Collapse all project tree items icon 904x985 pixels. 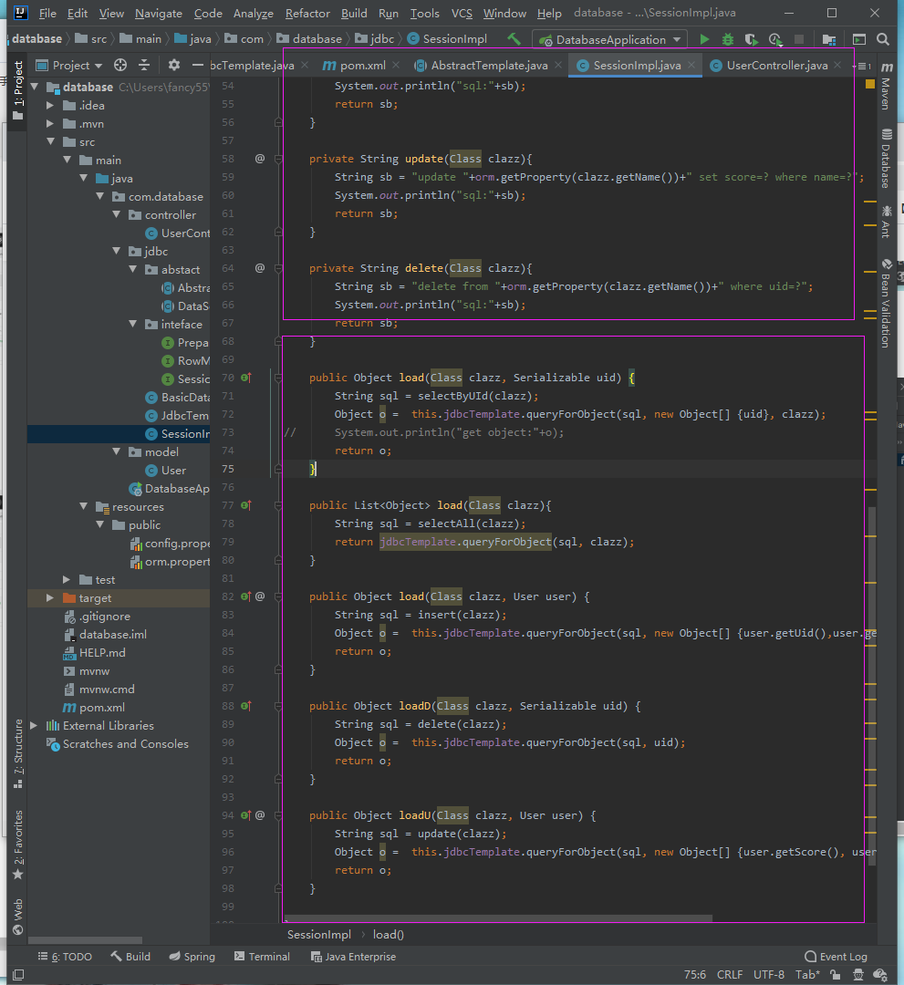[x=144, y=65]
